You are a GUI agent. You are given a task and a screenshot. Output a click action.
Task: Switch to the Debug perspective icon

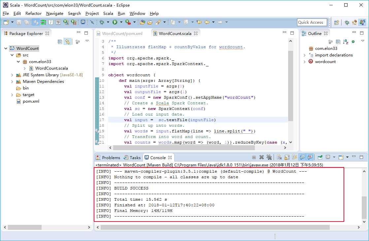tap(347, 22)
